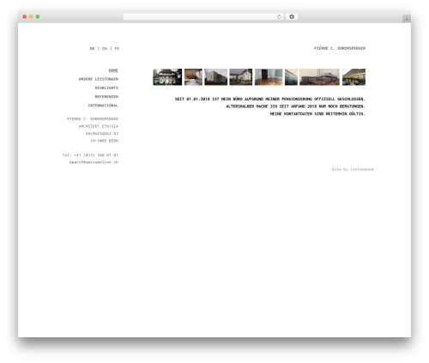
Task: Click the Tel: +41 phone number text
Action: point(90,155)
